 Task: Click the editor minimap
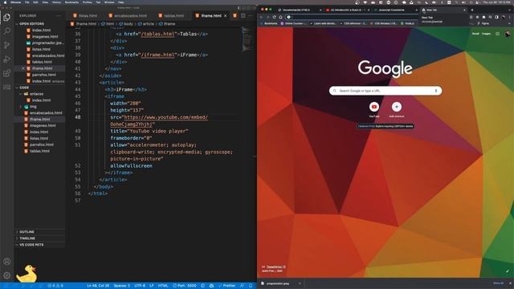(247, 39)
